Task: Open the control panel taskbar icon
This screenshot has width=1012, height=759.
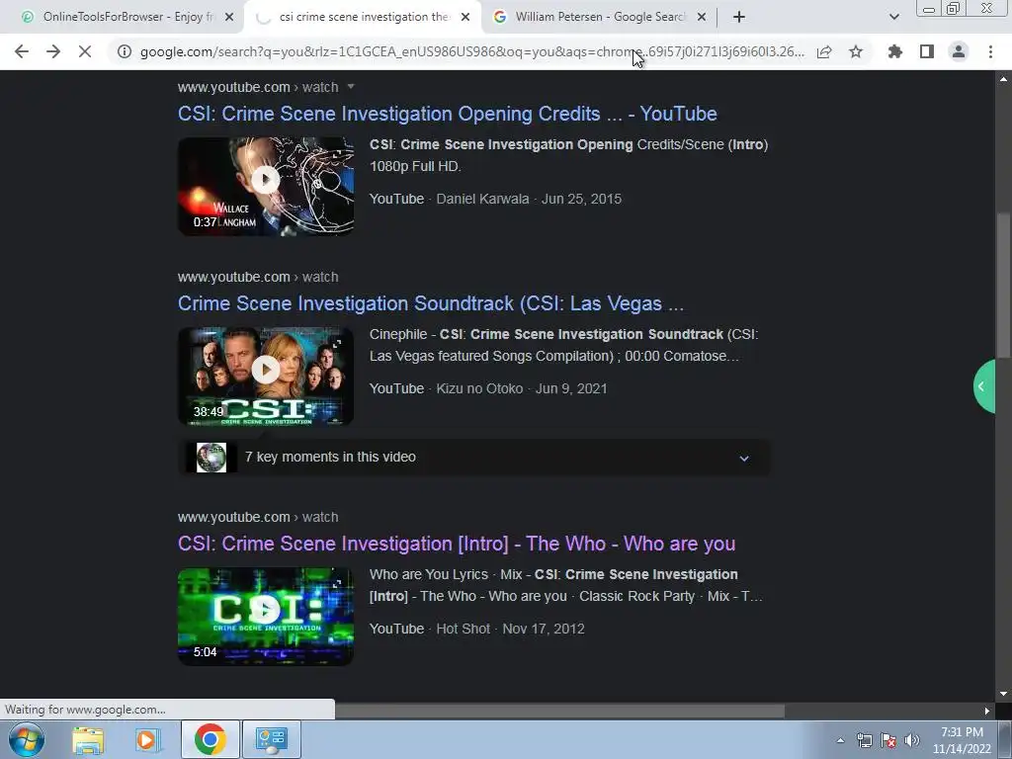Action: coord(271,739)
